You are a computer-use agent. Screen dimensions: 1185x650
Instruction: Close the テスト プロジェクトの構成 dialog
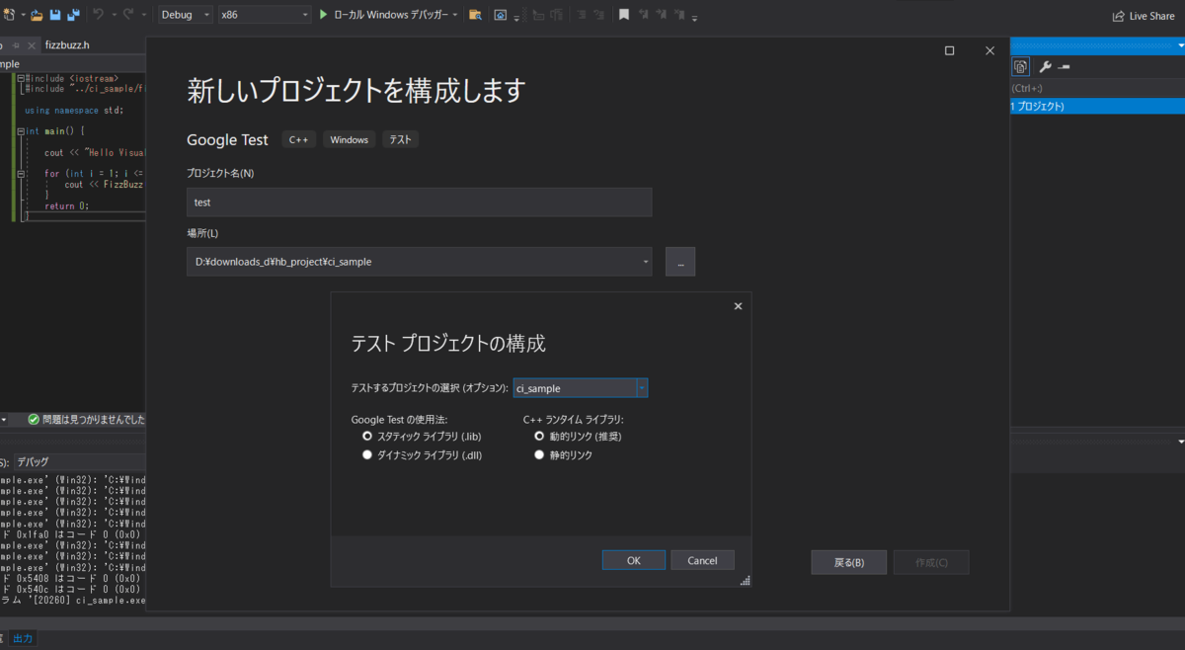(x=738, y=306)
